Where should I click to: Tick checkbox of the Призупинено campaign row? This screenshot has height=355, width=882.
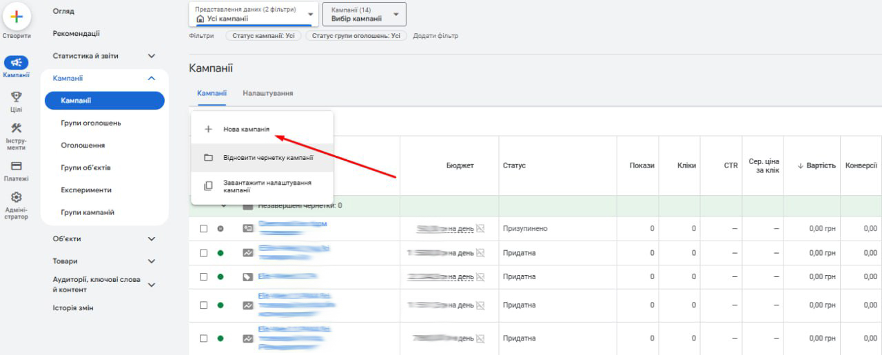(203, 229)
